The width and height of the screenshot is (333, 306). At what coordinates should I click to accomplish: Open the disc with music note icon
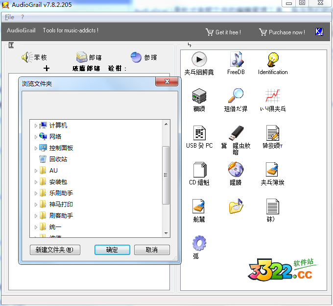[x=236, y=170]
